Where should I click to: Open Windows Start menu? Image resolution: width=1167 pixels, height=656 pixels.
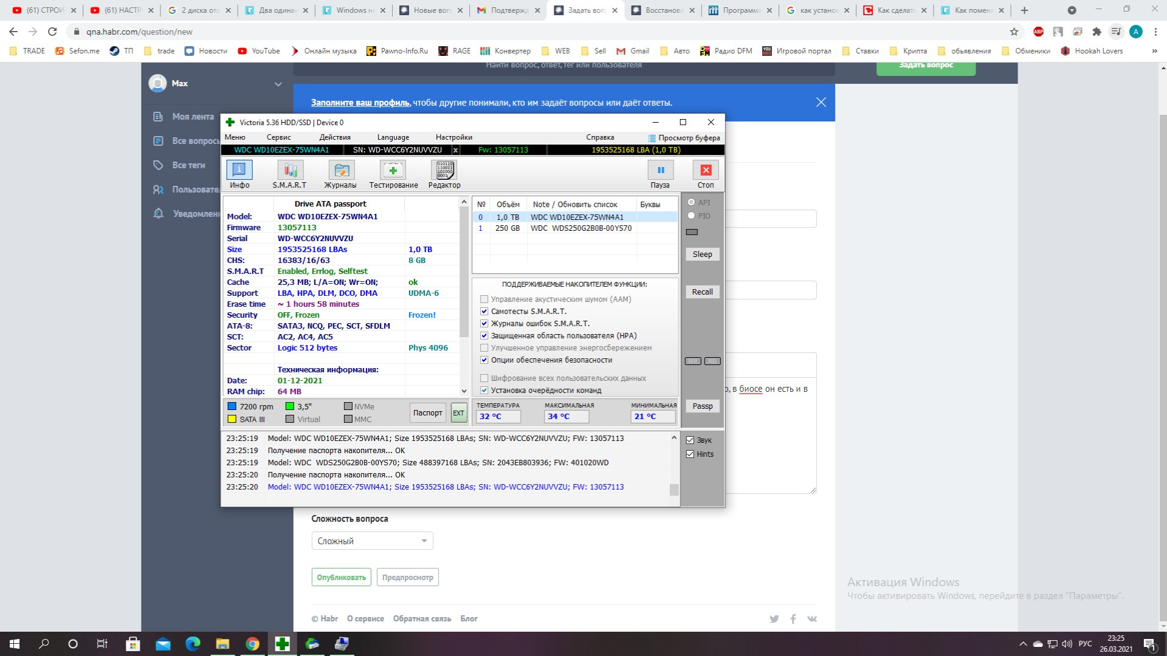(15, 644)
